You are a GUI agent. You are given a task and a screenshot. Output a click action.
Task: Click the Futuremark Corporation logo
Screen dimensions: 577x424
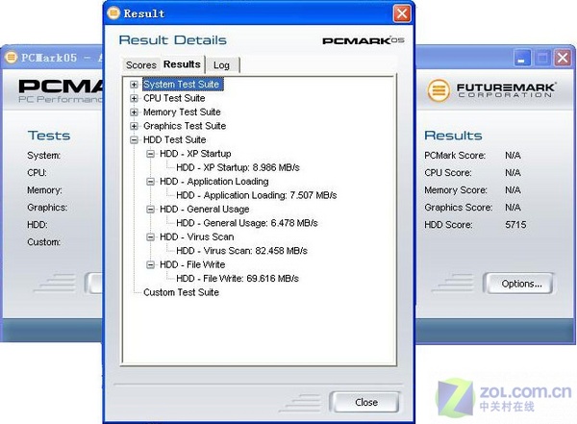click(x=492, y=90)
